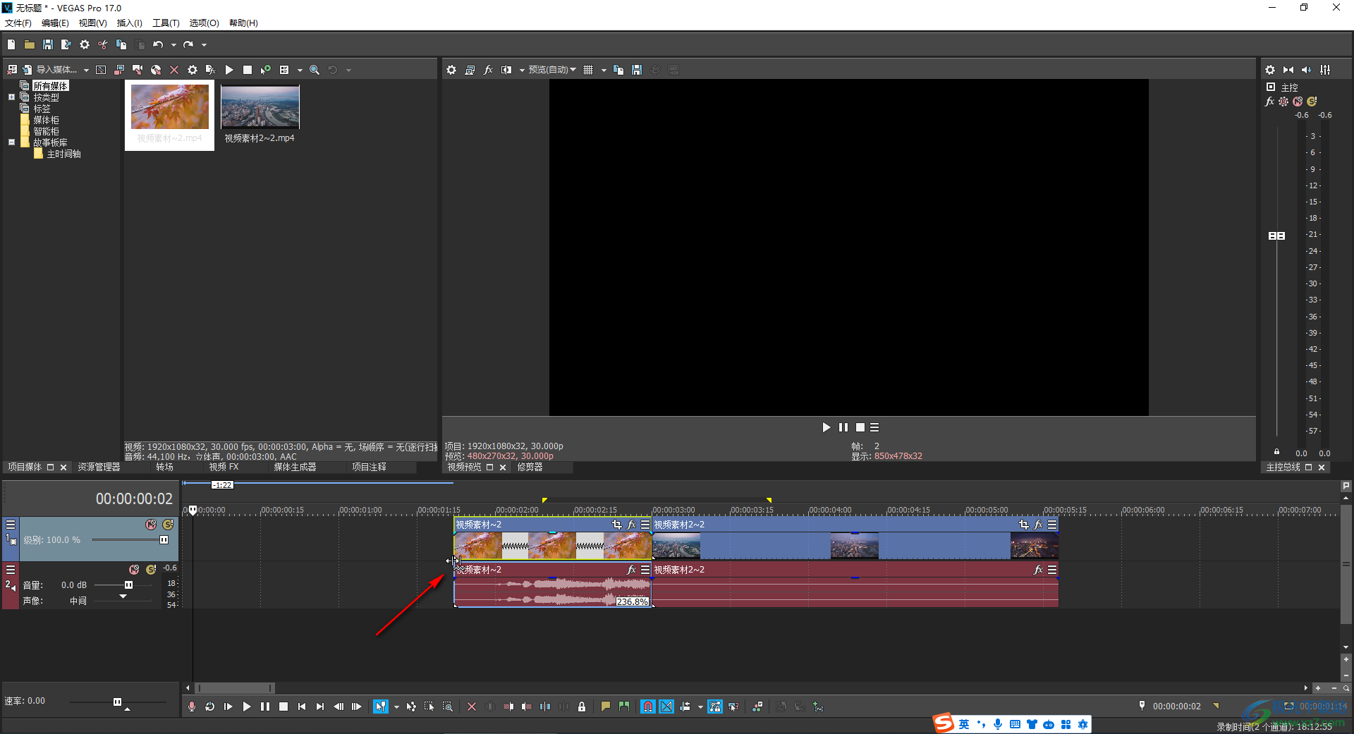
Task: Select the zoom edit tool in transport bar
Action: click(x=448, y=707)
